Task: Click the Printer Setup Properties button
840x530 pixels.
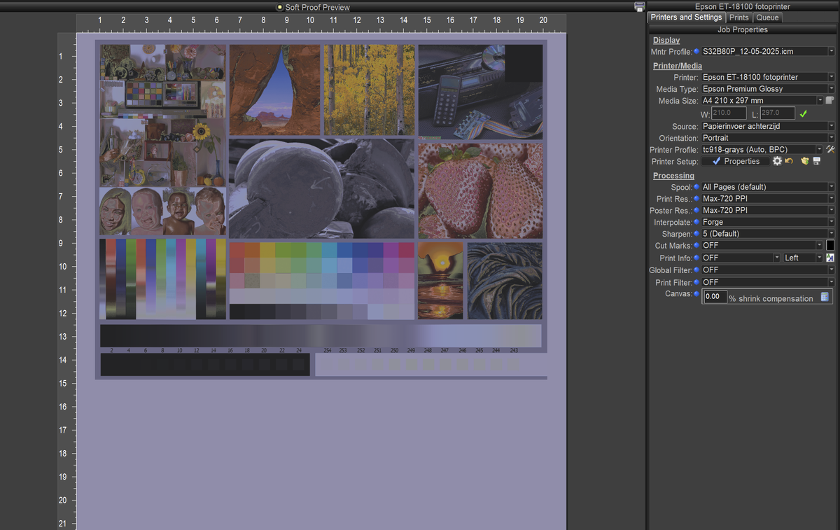Action: [x=736, y=161]
